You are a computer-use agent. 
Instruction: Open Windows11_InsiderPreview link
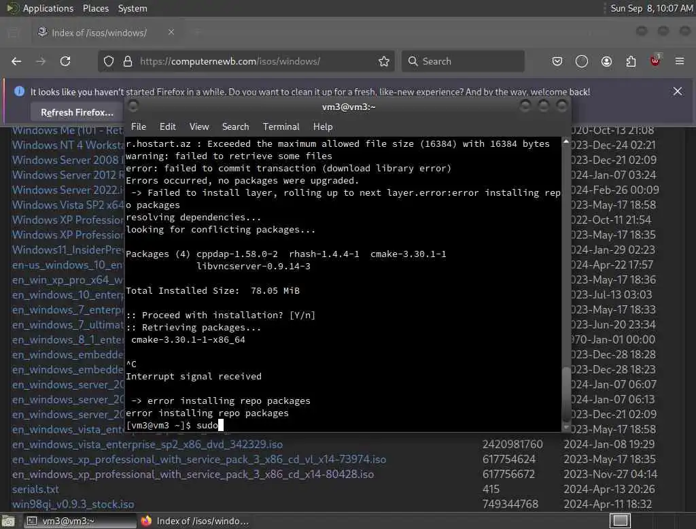(x=68, y=250)
